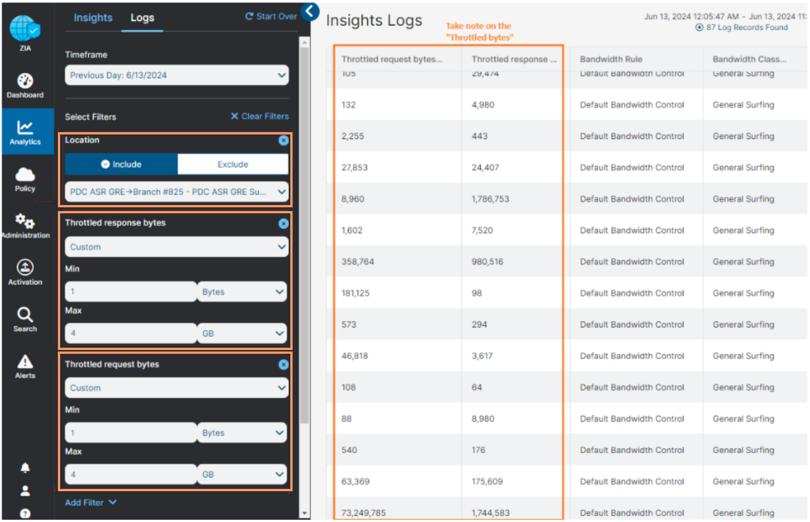Click the notifications bell icon
The width and height of the screenshot is (810, 522).
pos(25,468)
